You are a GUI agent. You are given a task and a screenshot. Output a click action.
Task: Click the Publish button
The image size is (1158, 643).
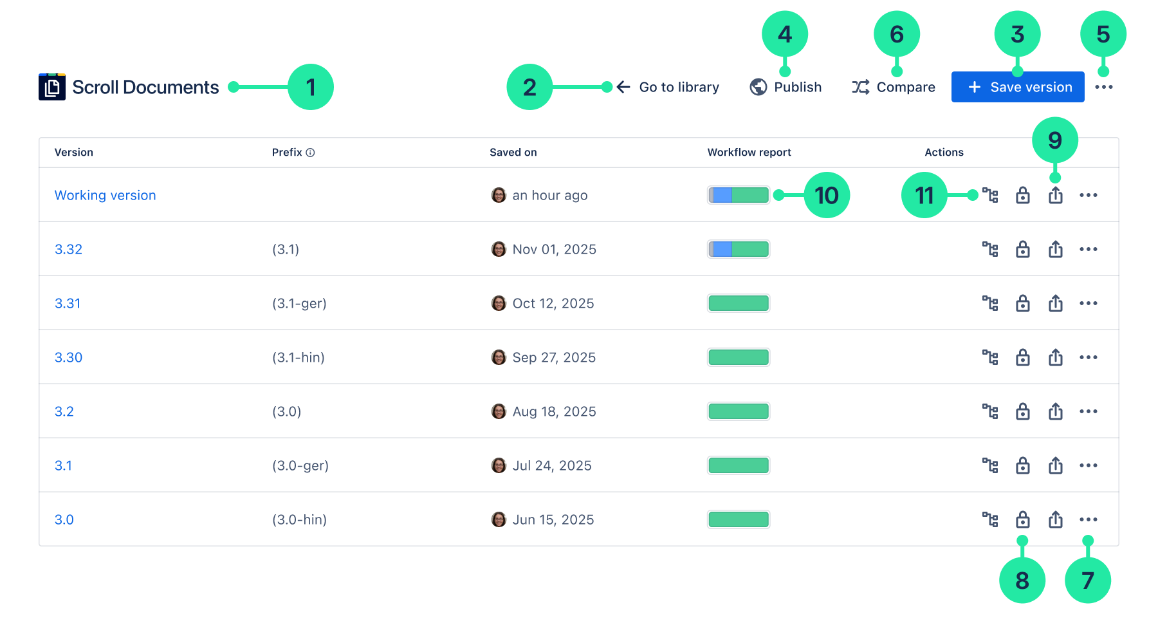786,87
